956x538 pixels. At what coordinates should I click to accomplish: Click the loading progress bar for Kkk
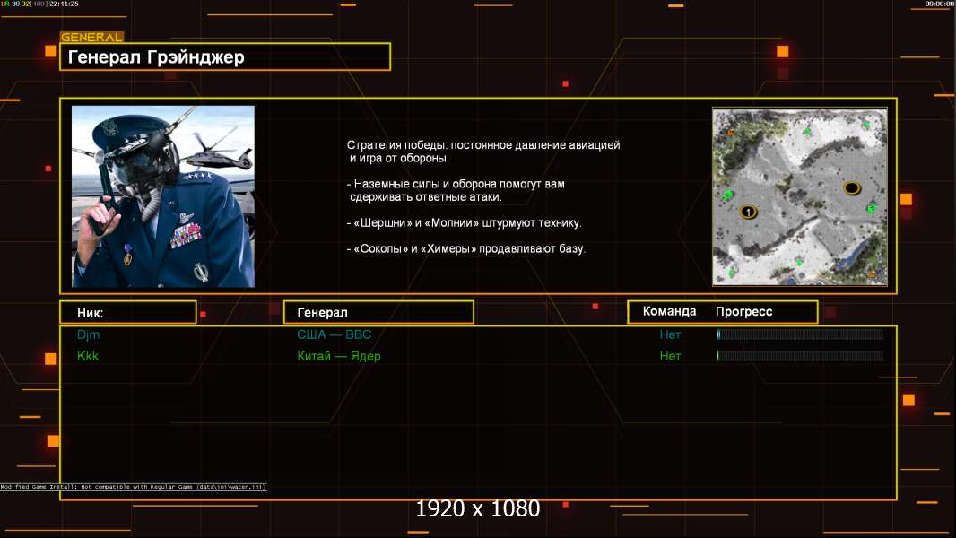[x=800, y=356]
